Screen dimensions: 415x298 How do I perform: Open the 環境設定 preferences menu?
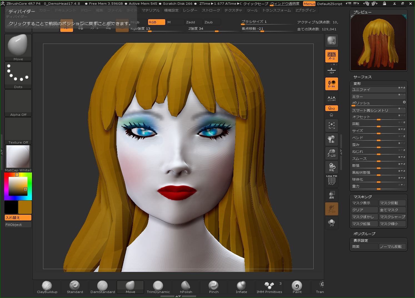171,10
